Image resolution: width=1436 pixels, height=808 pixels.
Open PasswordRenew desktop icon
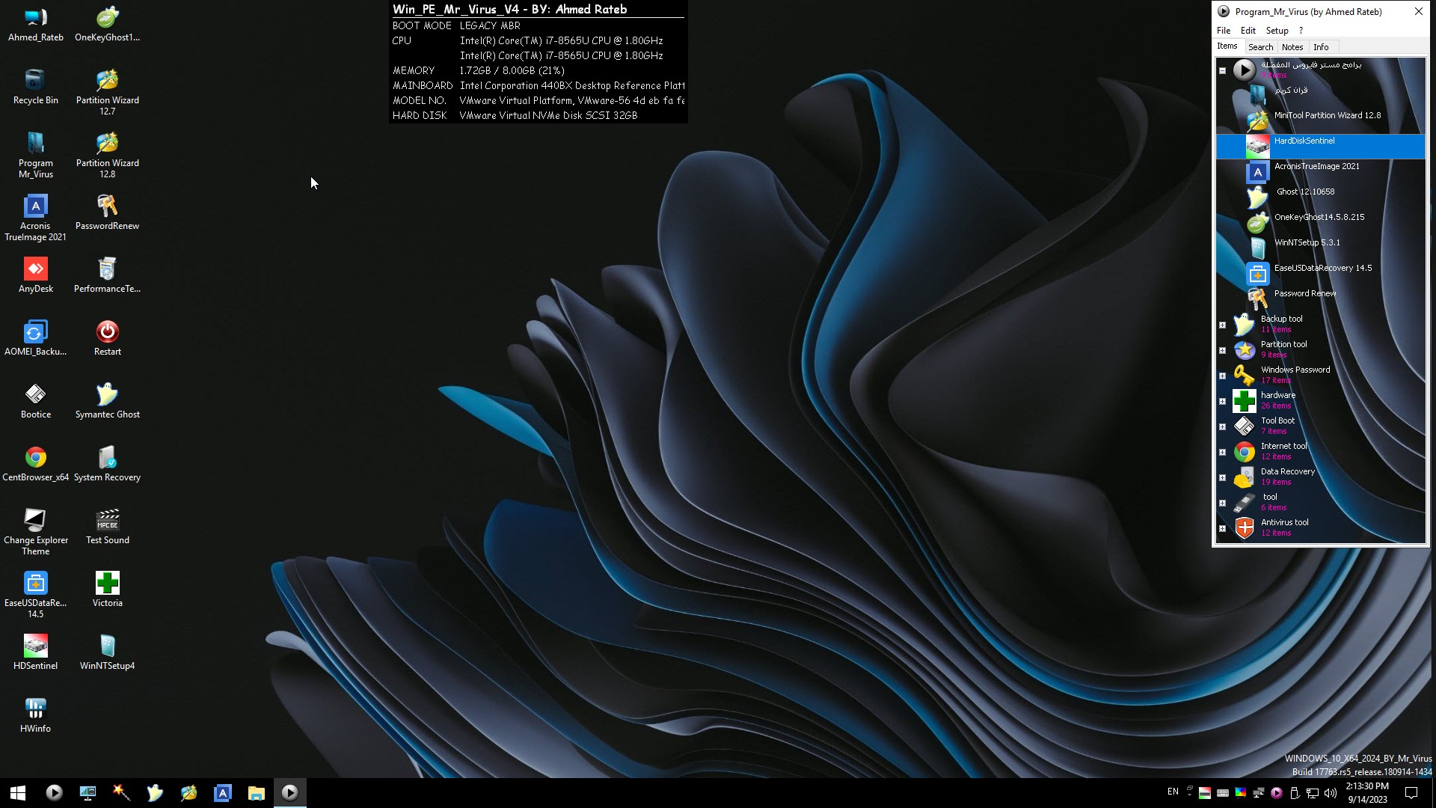(x=107, y=213)
